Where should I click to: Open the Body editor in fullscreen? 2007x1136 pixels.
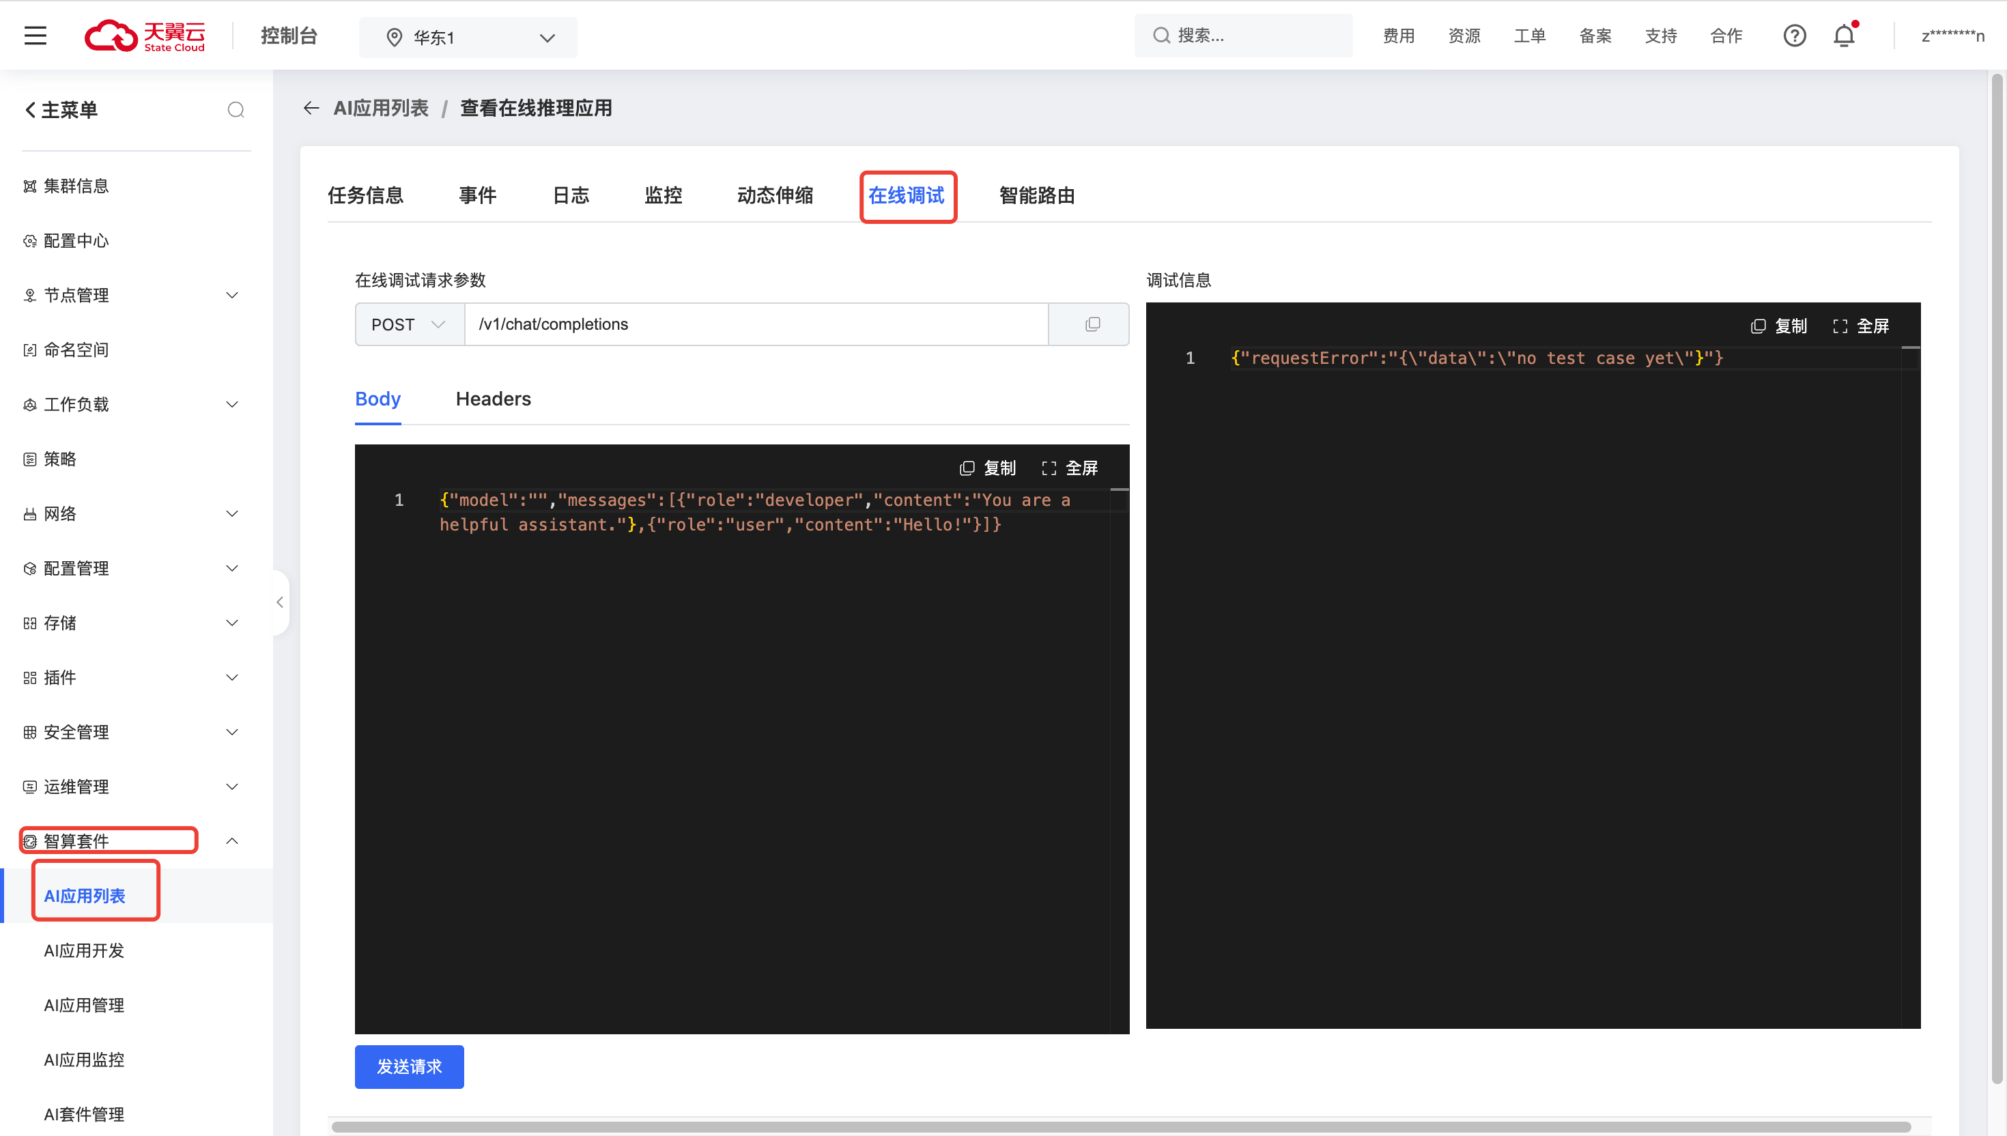pos(1070,468)
